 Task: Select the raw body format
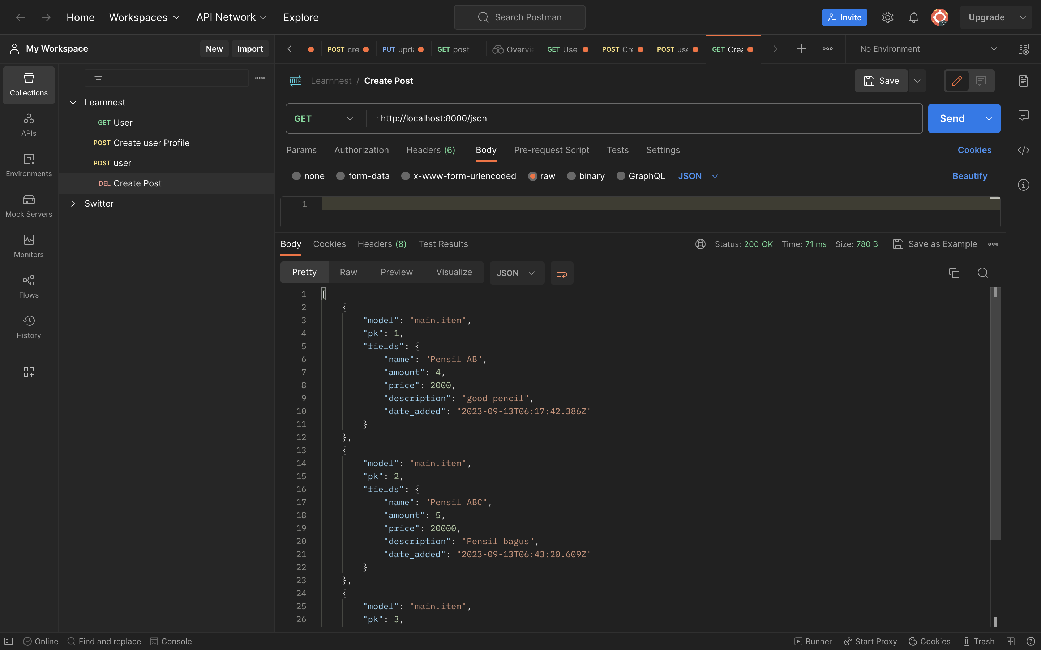[541, 176]
